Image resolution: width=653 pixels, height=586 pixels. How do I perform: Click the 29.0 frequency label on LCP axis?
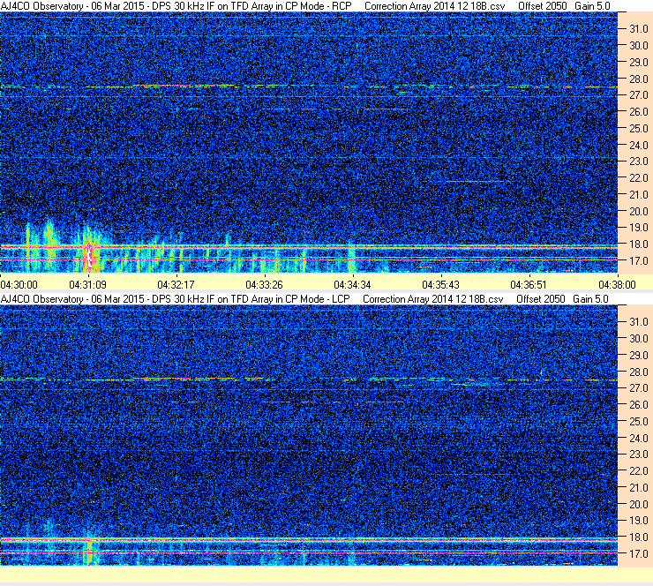[x=638, y=356]
